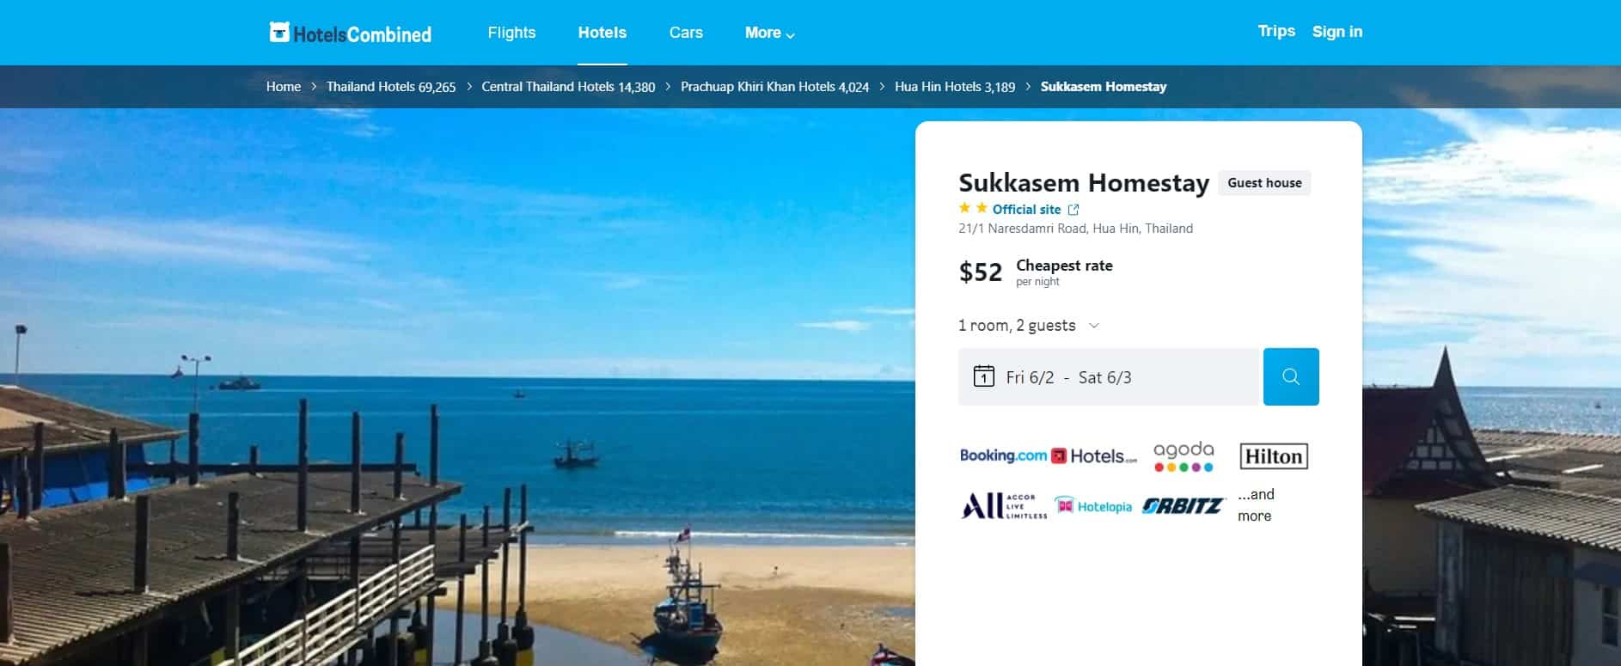Expand the 1 room, 2 guests selector
Image resolution: width=1621 pixels, height=666 pixels.
[1029, 326]
